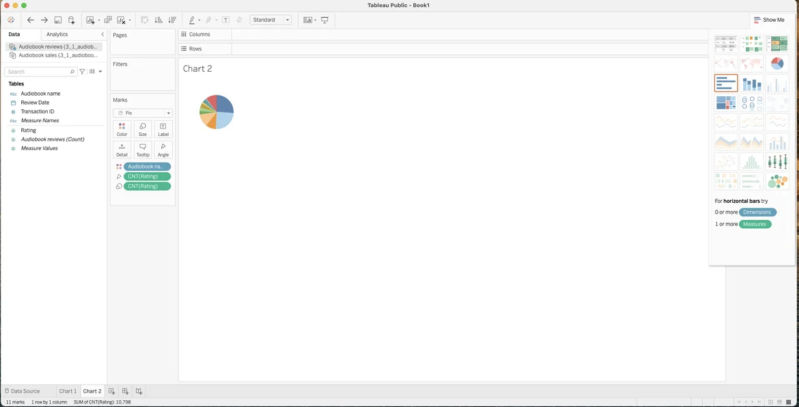Click the Save workbook icon
This screenshot has height=407, width=799.
(x=58, y=20)
